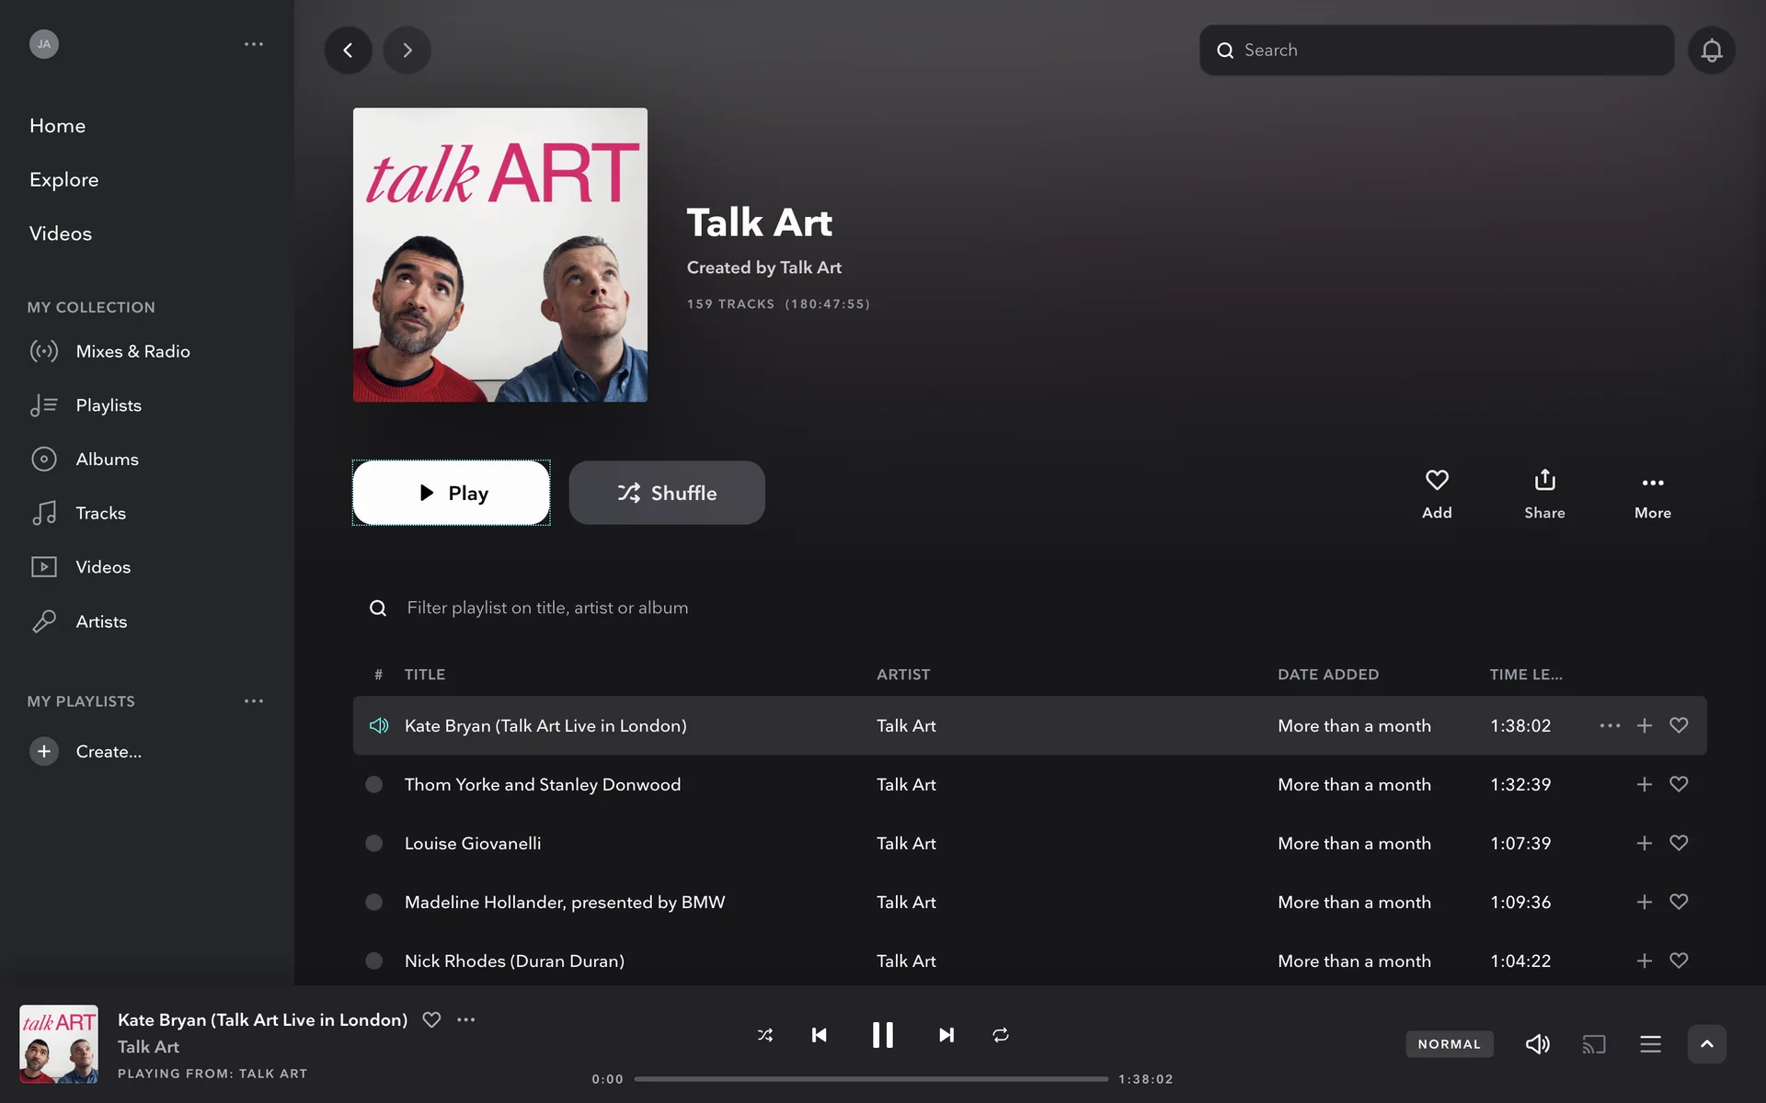Seek on the playback progress bar
Image resolution: width=1766 pixels, height=1103 pixels.
(x=871, y=1079)
